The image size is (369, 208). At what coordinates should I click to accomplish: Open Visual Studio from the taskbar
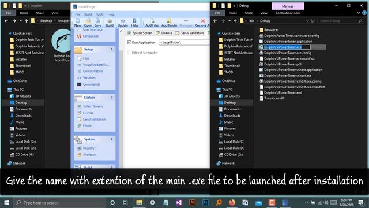pyautogui.click(x=179, y=203)
